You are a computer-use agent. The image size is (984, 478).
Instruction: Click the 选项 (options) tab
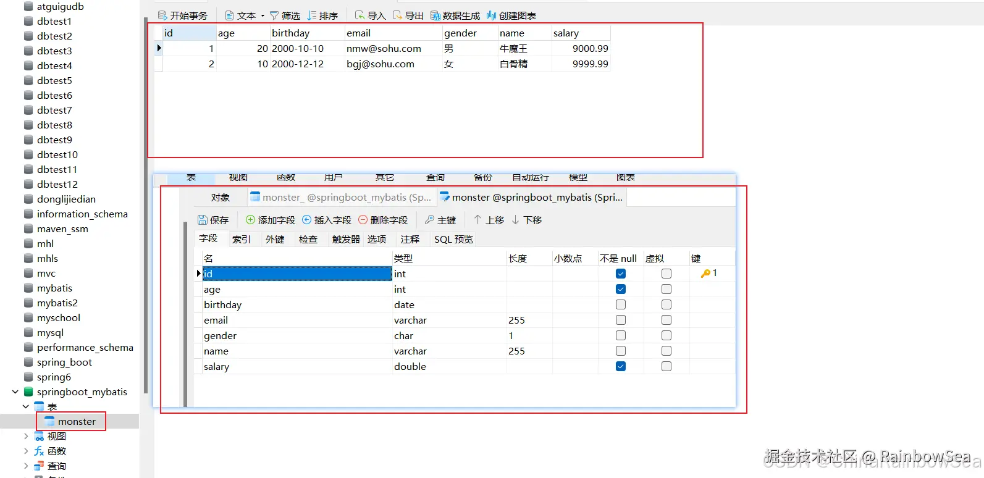point(377,239)
